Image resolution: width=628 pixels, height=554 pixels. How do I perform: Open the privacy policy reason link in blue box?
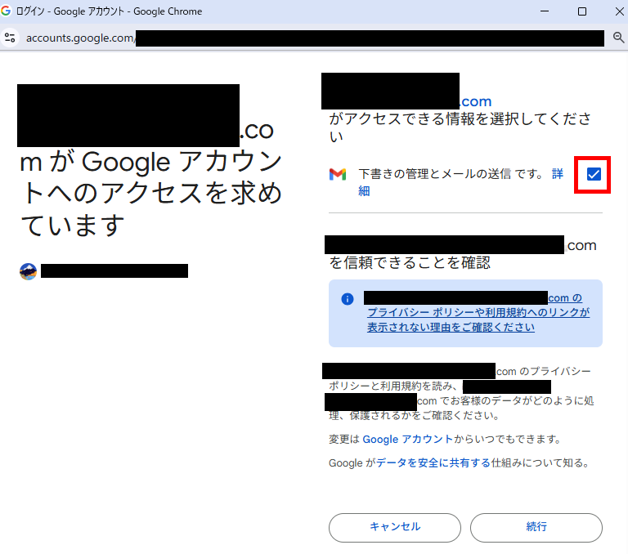[x=478, y=313]
